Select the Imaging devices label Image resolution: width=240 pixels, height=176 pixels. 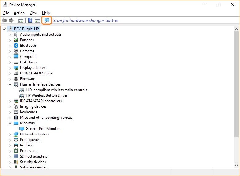tap(33, 106)
